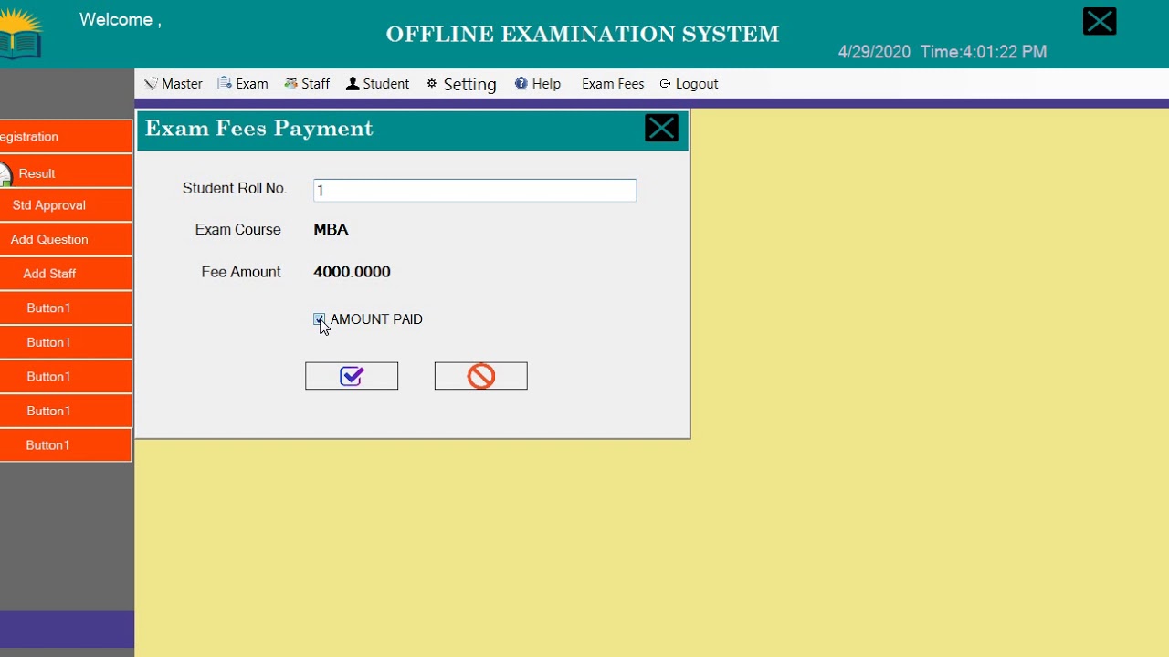Screen dimensions: 1169x657
Task: Click the sun and book logo
Action: (x=20, y=34)
